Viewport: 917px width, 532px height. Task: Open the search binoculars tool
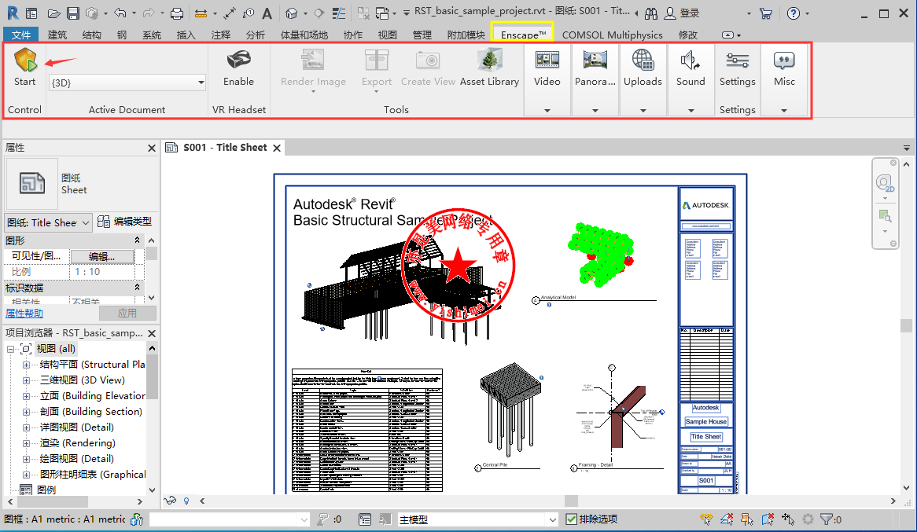tap(651, 13)
